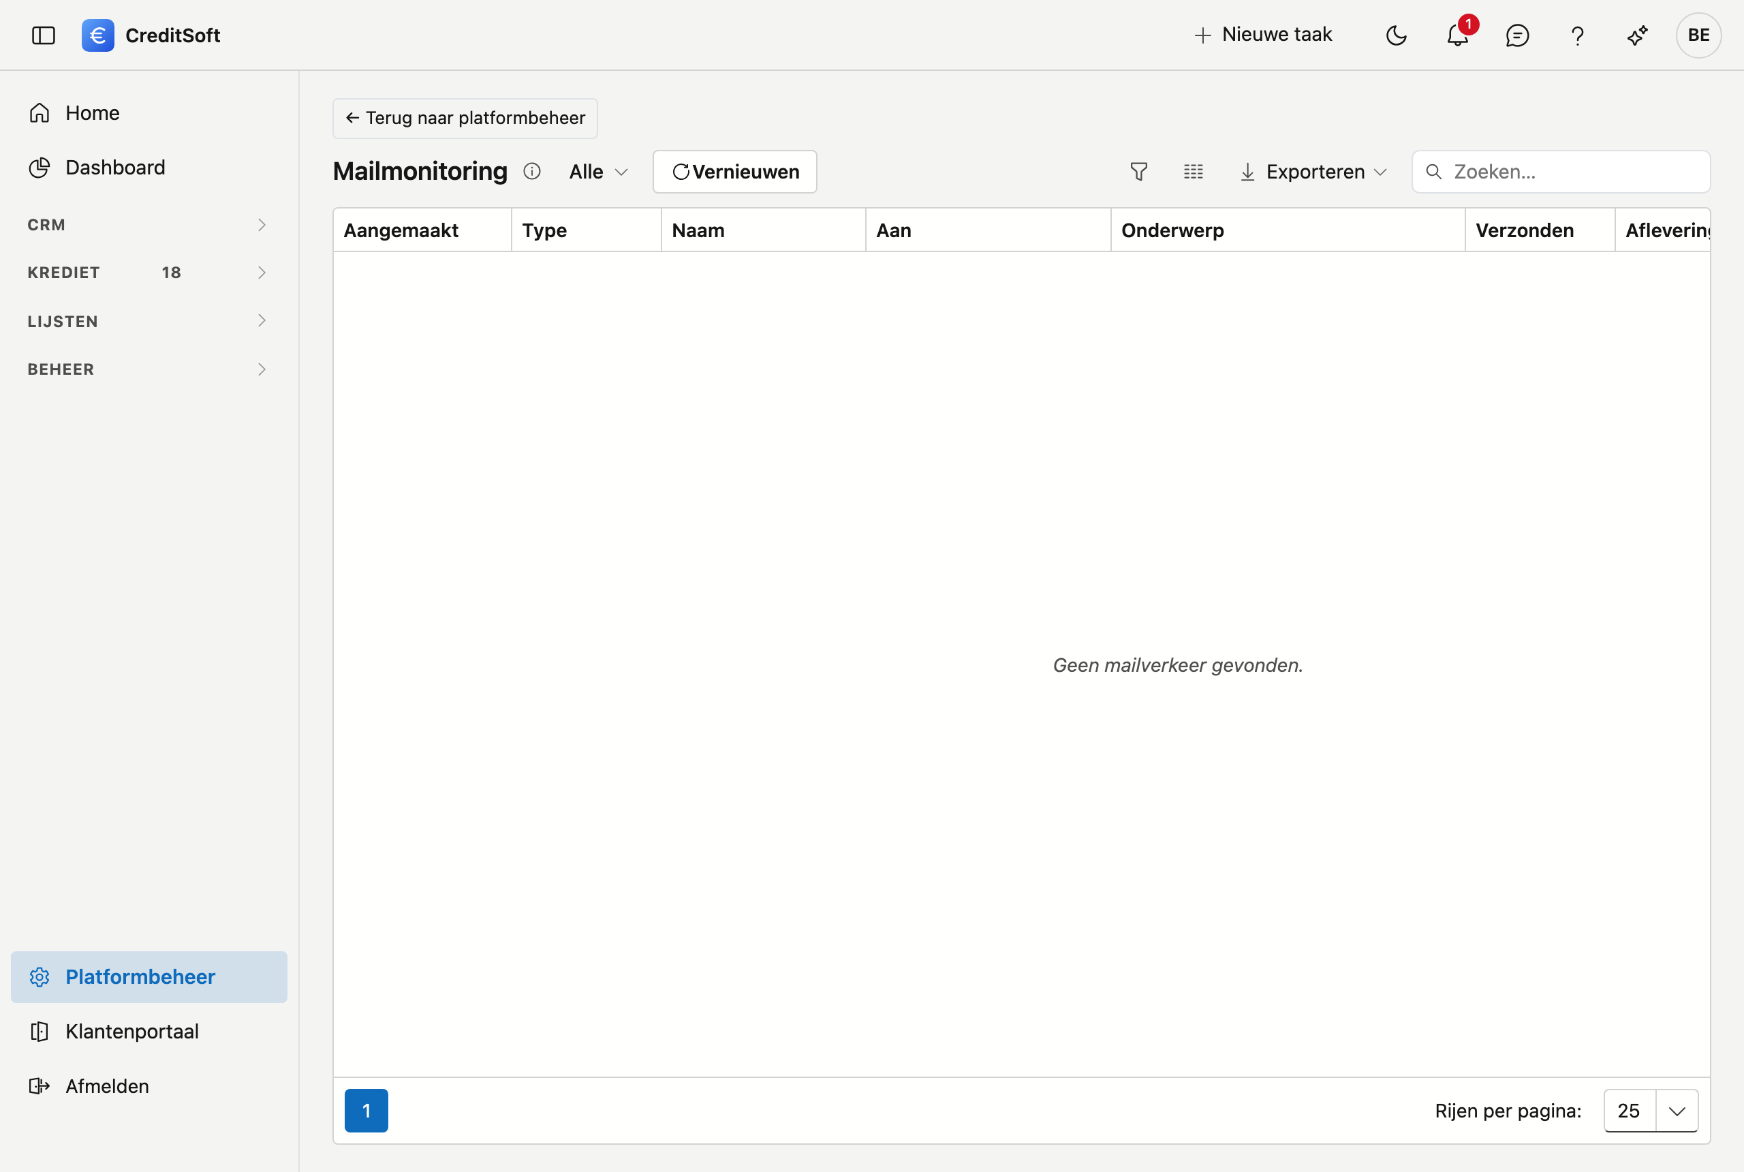Open the filter funnel icon
The width and height of the screenshot is (1744, 1172).
(1139, 172)
